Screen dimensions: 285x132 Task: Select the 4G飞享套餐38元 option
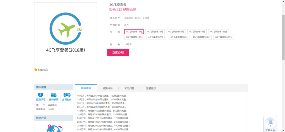155,32
